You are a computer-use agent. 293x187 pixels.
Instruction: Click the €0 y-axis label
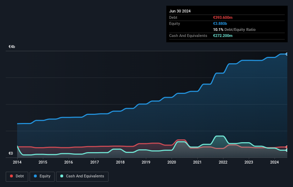tap(11, 153)
